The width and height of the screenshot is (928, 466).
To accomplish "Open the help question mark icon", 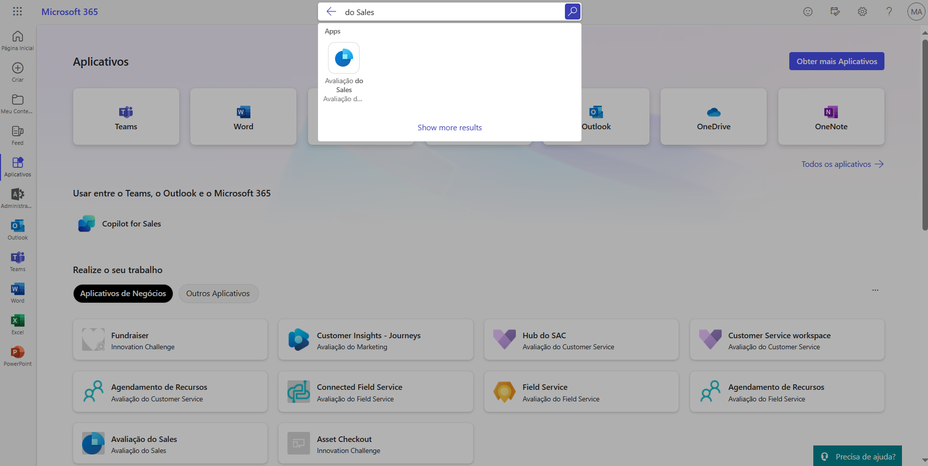I will (889, 12).
